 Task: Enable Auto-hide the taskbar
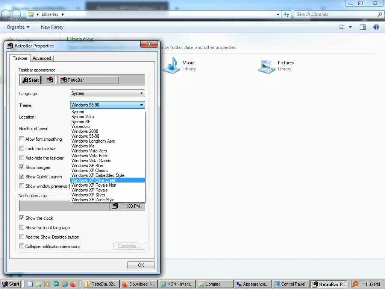pos(21,158)
